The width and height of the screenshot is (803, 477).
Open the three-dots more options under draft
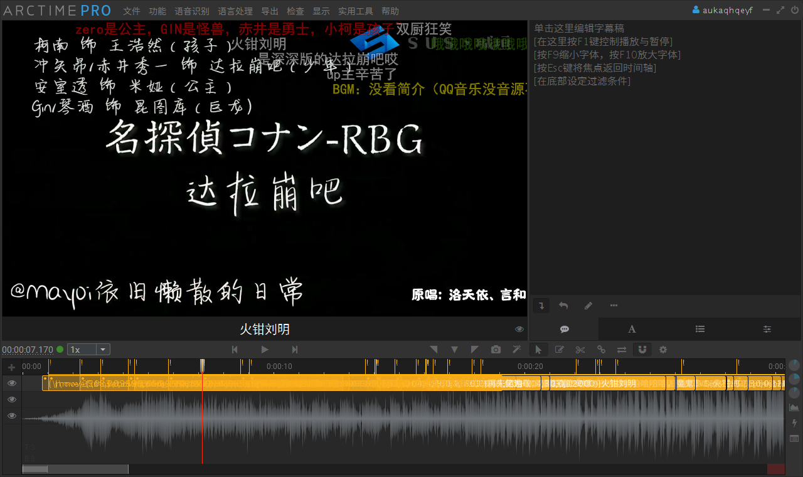coord(614,306)
